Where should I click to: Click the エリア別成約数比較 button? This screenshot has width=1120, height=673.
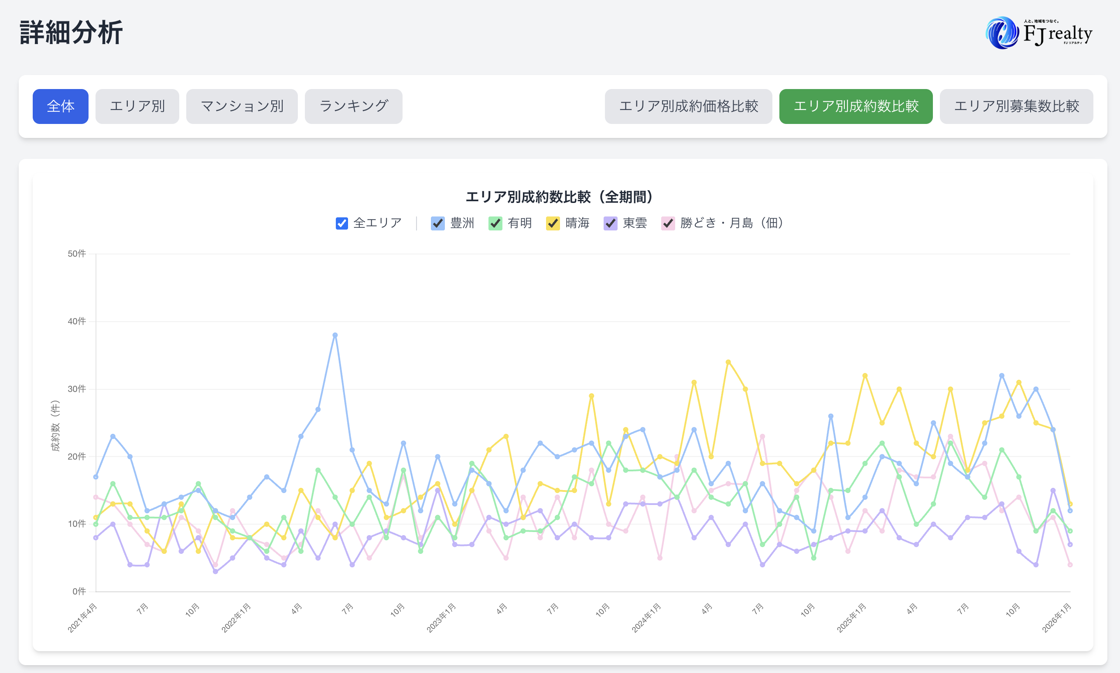(x=856, y=106)
